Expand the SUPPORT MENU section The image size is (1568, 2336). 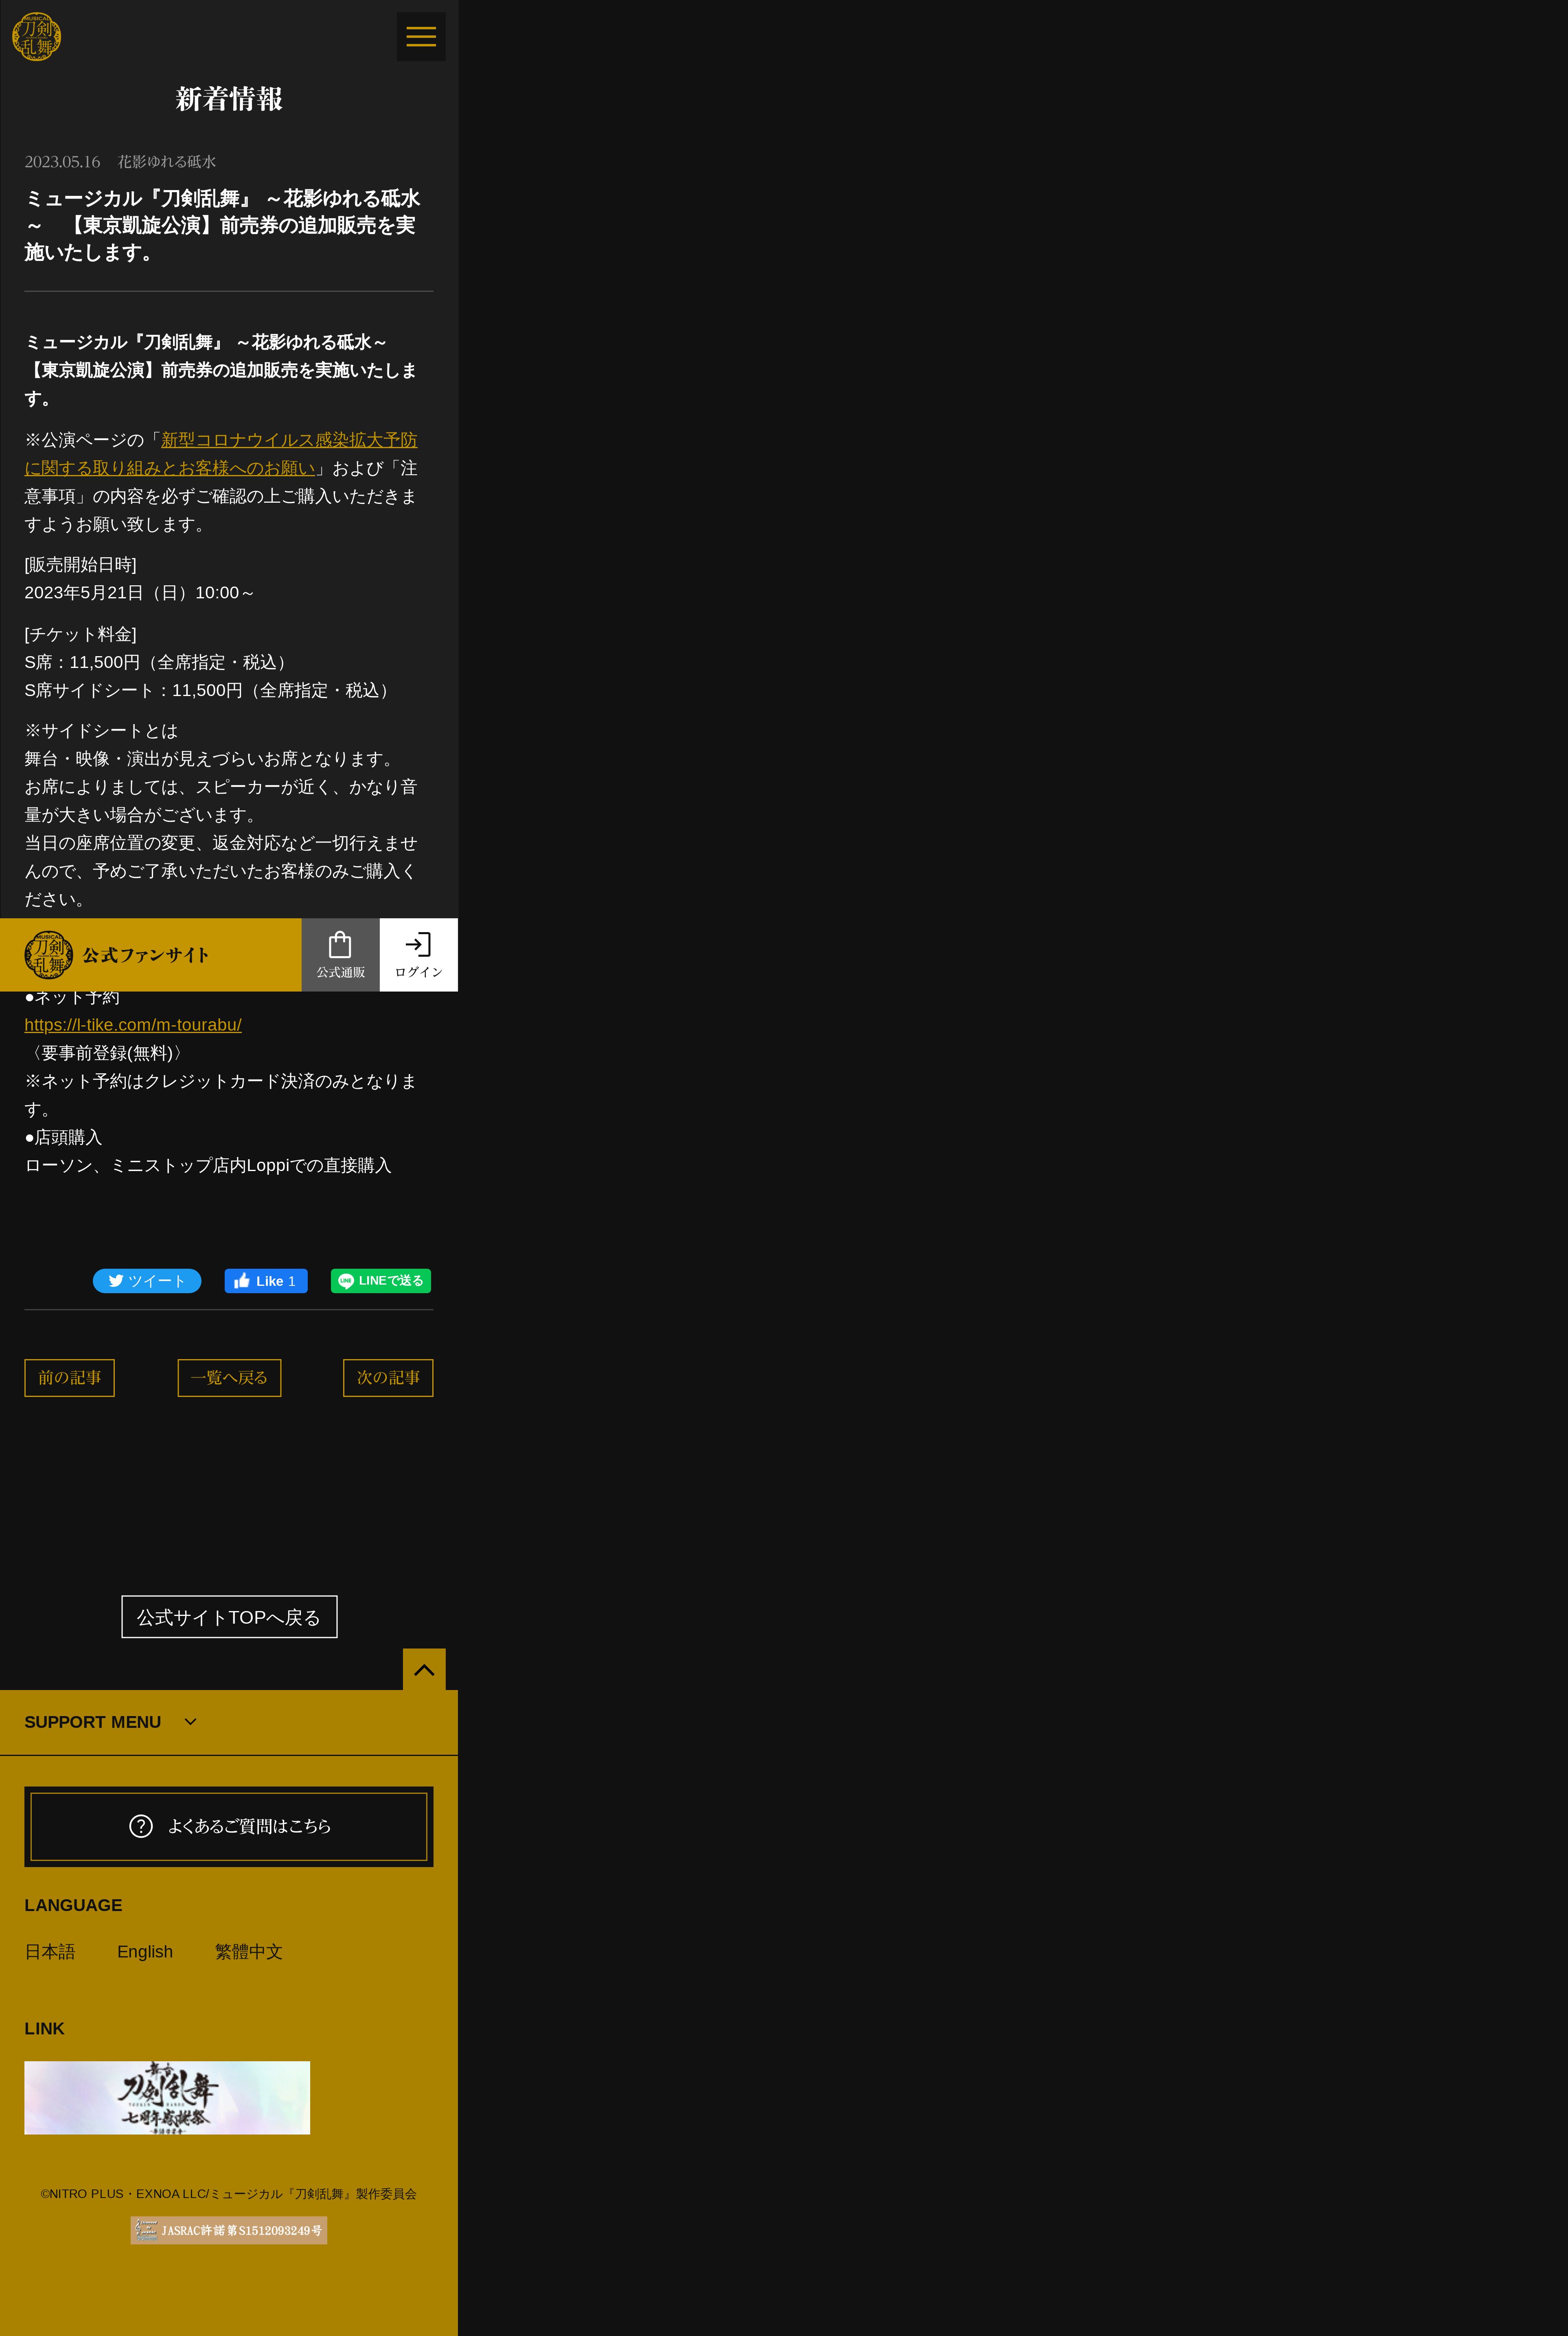coord(93,1722)
